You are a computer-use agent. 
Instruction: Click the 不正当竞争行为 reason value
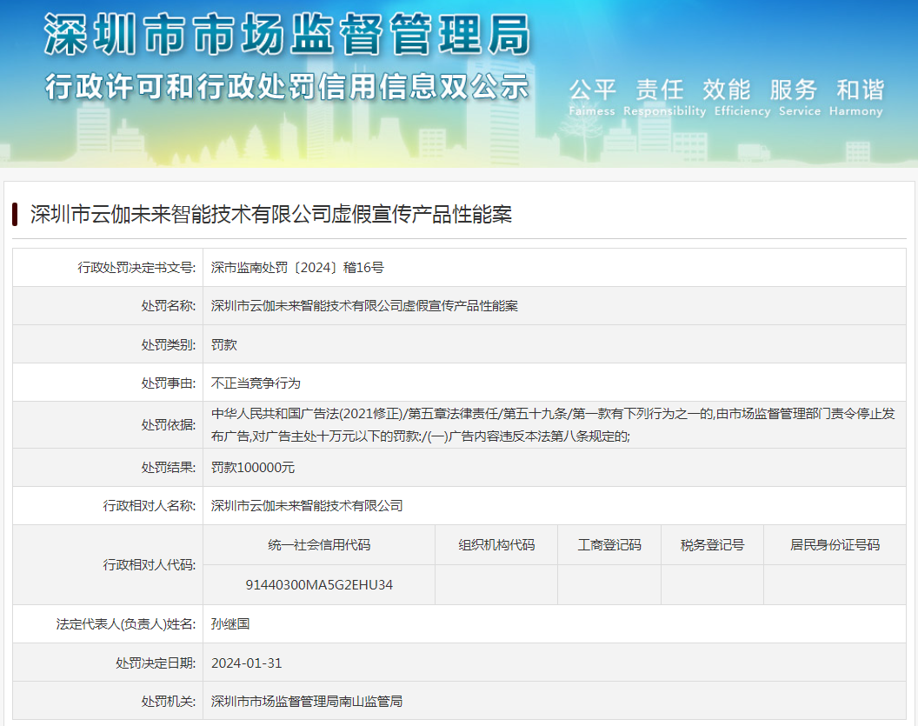point(256,383)
